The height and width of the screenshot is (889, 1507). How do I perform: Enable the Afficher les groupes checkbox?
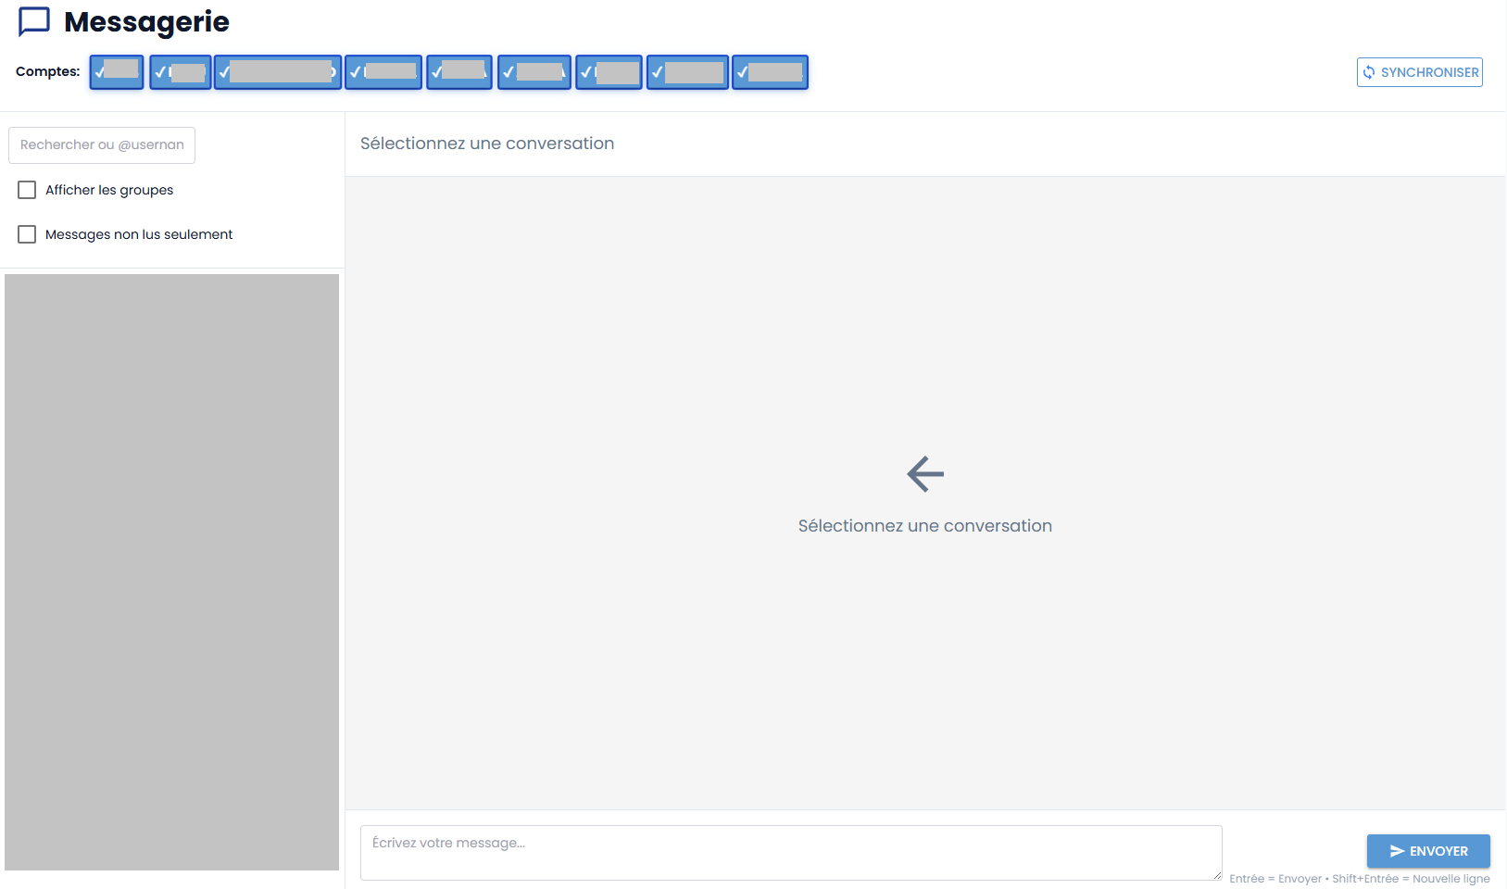click(x=27, y=190)
